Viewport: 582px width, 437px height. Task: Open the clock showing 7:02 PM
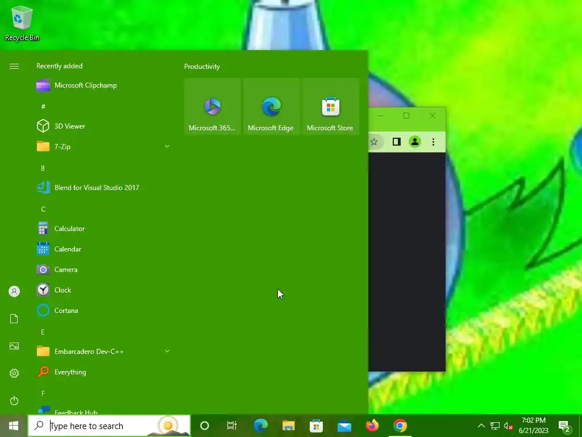click(x=533, y=426)
